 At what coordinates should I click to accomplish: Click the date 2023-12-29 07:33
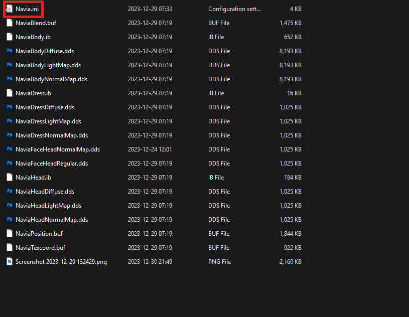[150, 9]
